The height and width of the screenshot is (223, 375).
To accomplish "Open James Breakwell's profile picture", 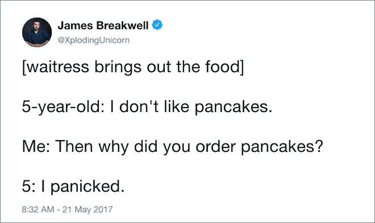I will click(37, 32).
